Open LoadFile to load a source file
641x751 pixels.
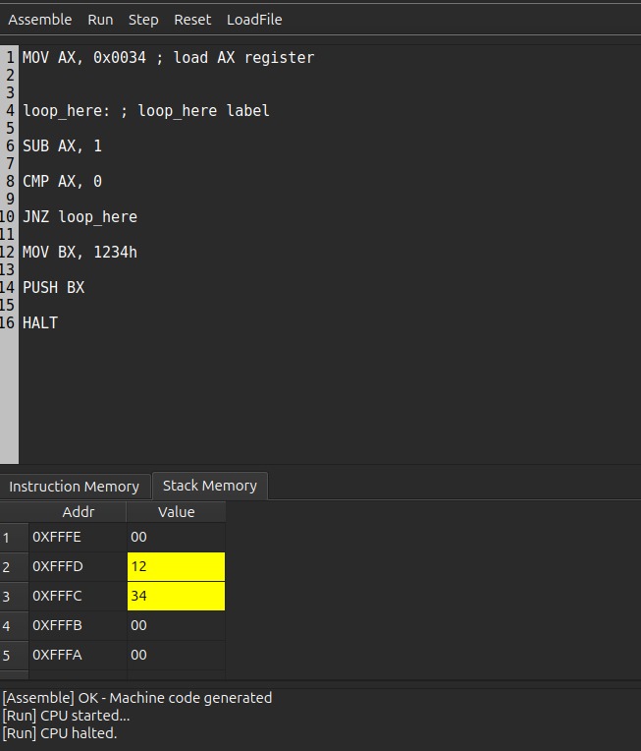[254, 20]
